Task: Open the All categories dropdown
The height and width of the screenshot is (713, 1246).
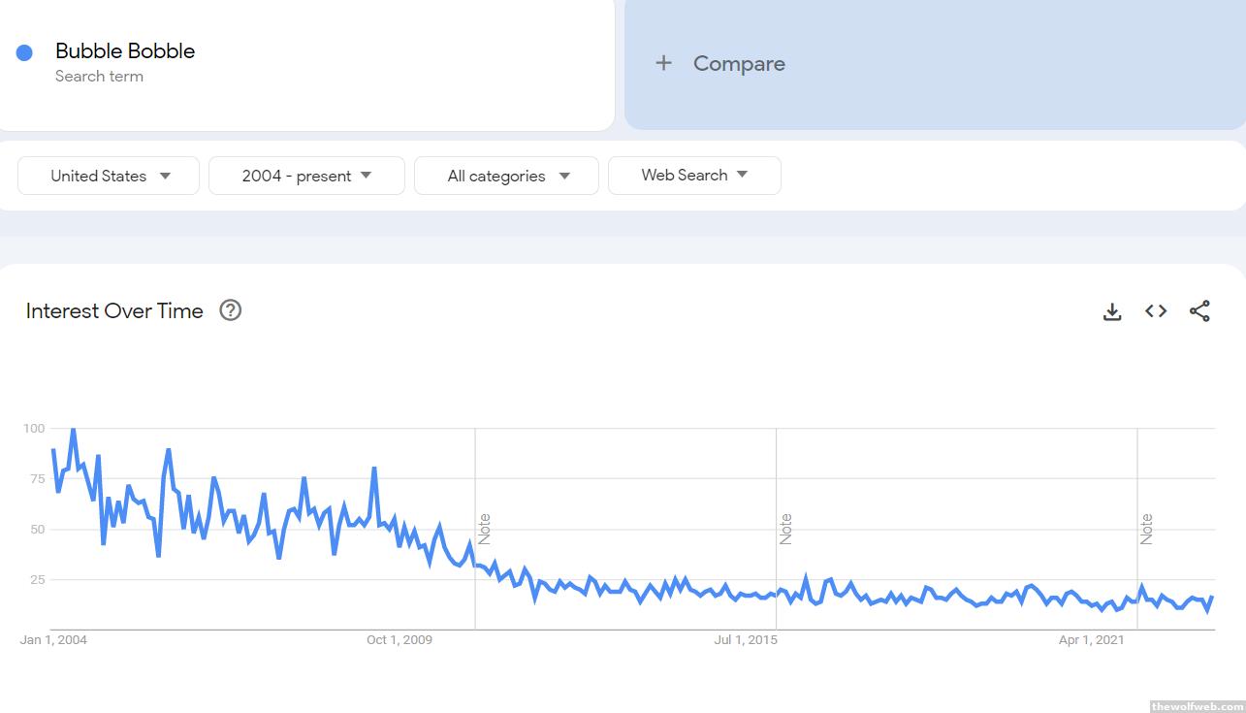Action: click(506, 176)
